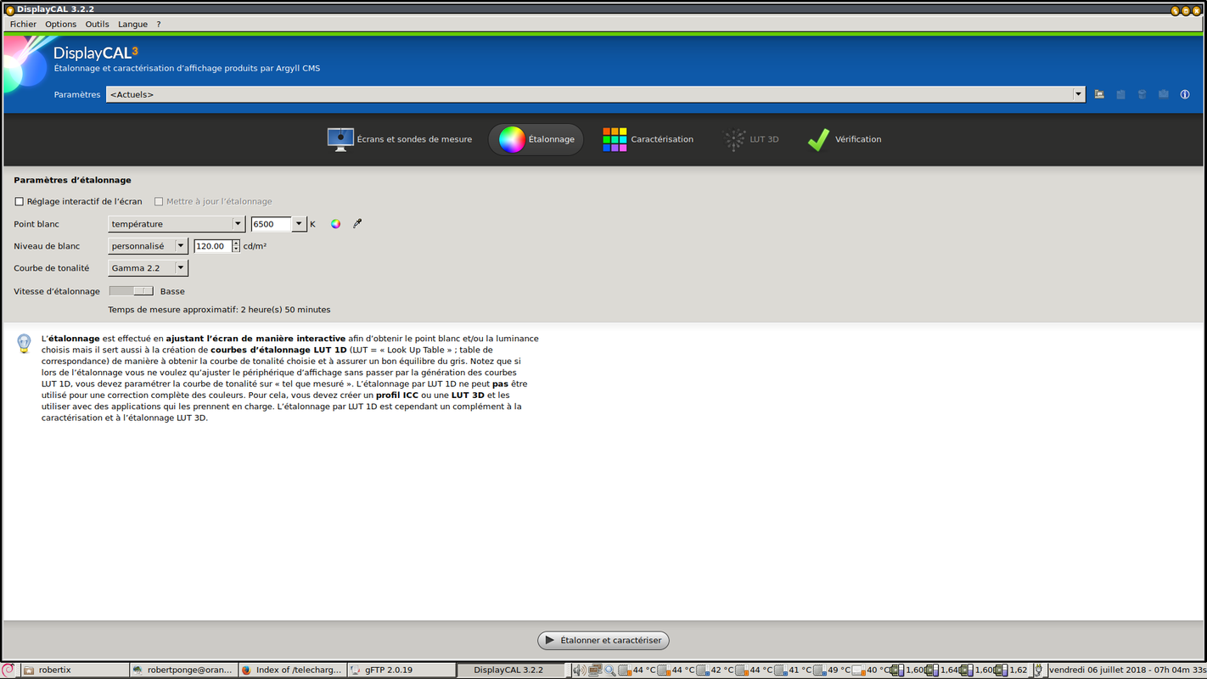
Task: Open the profile information icon
Action: pyautogui.click(x=1185, y=94)
